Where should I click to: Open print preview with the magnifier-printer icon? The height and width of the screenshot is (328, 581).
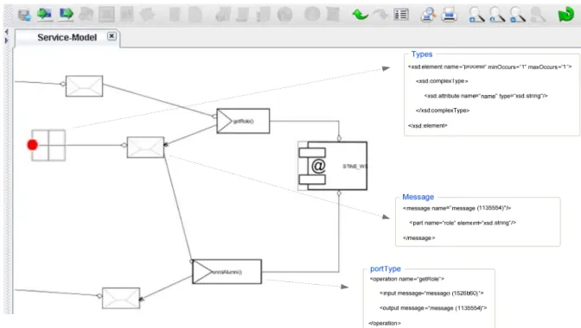point(428,15)
